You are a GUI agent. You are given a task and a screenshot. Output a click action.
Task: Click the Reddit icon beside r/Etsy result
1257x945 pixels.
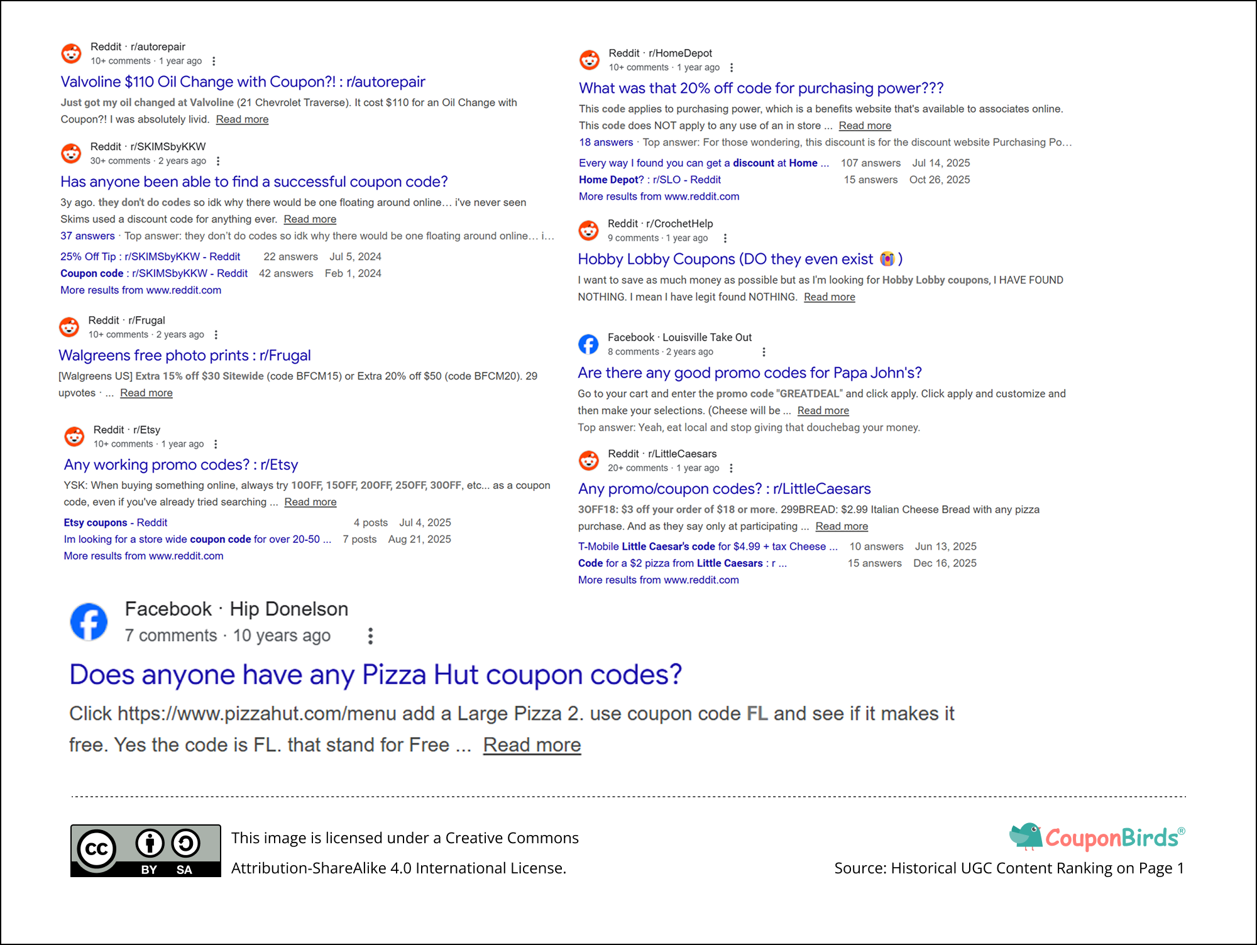[x=74, y=436]
